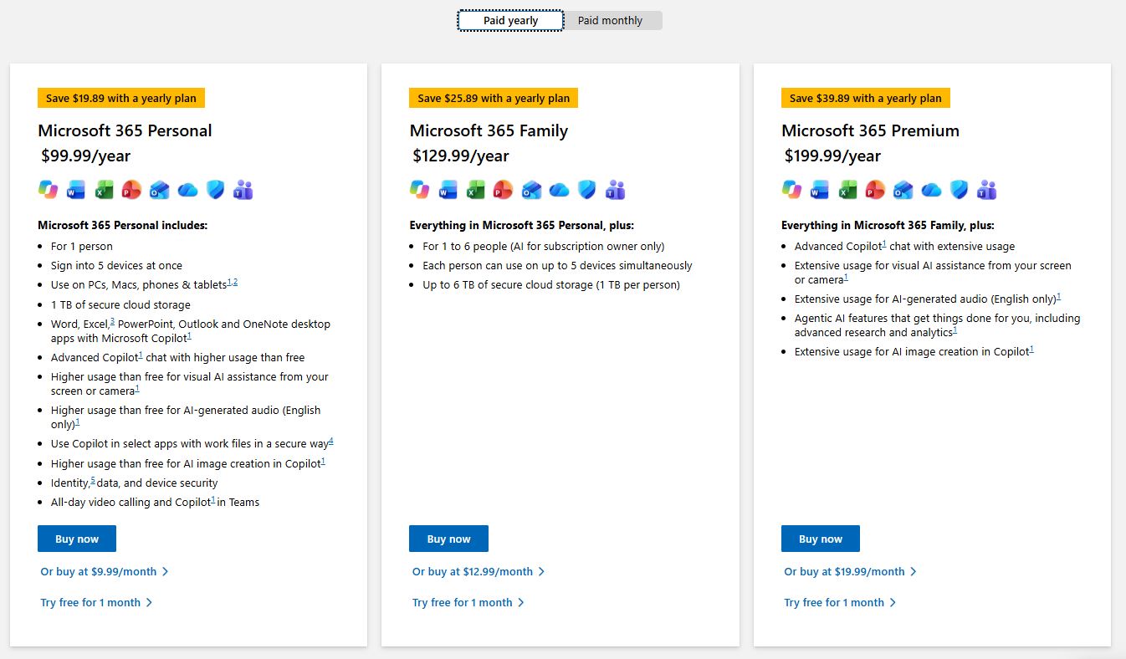
Task: Click Defender shield icon in Microsoft 365 Premium card
Action: point(960,190)
